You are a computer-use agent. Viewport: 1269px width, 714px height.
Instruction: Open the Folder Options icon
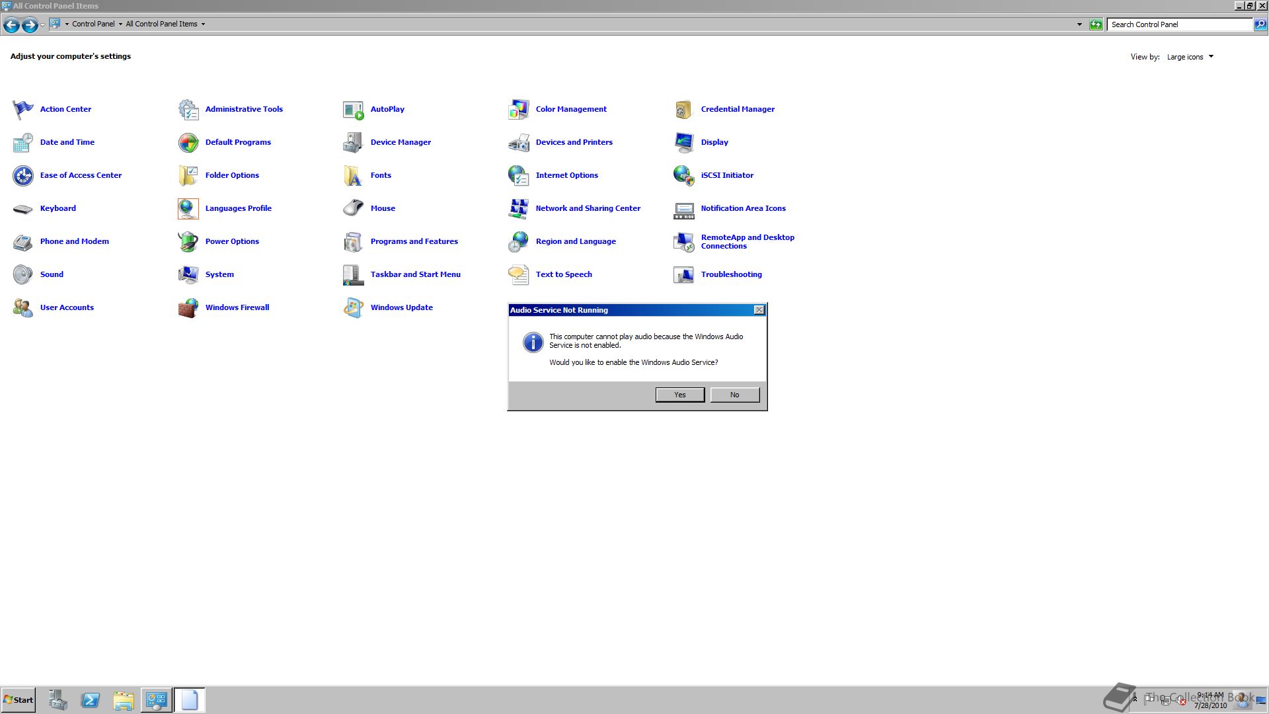click(188, 175)
